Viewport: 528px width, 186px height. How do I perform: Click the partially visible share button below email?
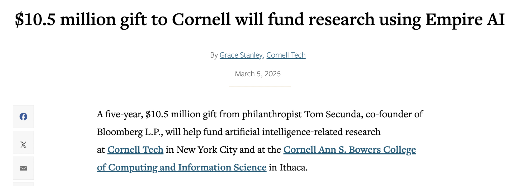[x=23, y=184]
